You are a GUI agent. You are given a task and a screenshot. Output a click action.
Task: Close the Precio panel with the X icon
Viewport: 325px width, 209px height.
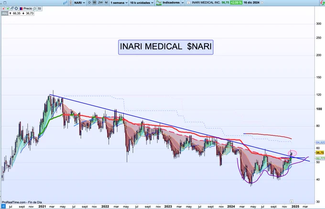point(16,9)
